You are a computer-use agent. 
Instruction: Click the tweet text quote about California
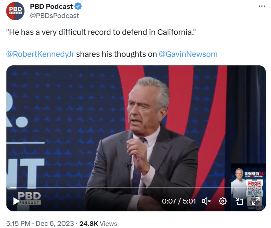coord(101,32)
